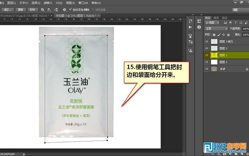Filter layers by type (T) icon
249x156 pixels.
236,23
